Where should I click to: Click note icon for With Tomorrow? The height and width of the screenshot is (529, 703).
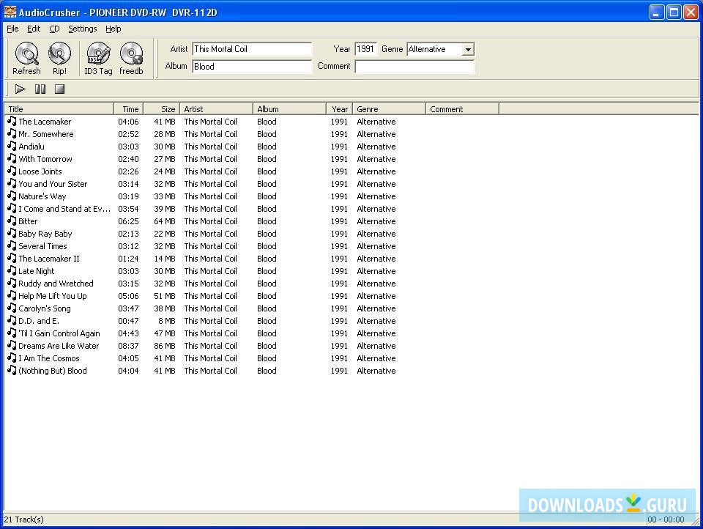click(x=12, y=158)
